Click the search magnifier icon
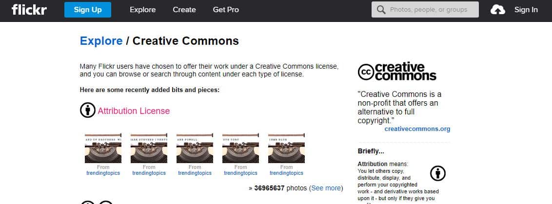Viewport: 552px width, 204px height. [x=381, y=10]
